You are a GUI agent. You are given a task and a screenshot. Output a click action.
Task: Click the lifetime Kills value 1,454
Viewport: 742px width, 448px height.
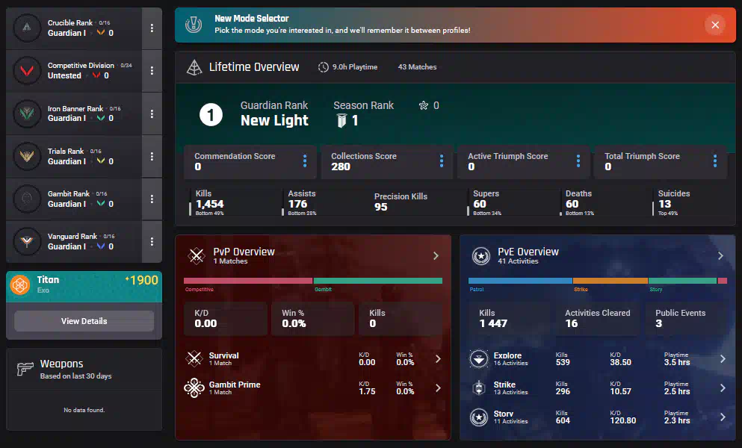point(210,204)
